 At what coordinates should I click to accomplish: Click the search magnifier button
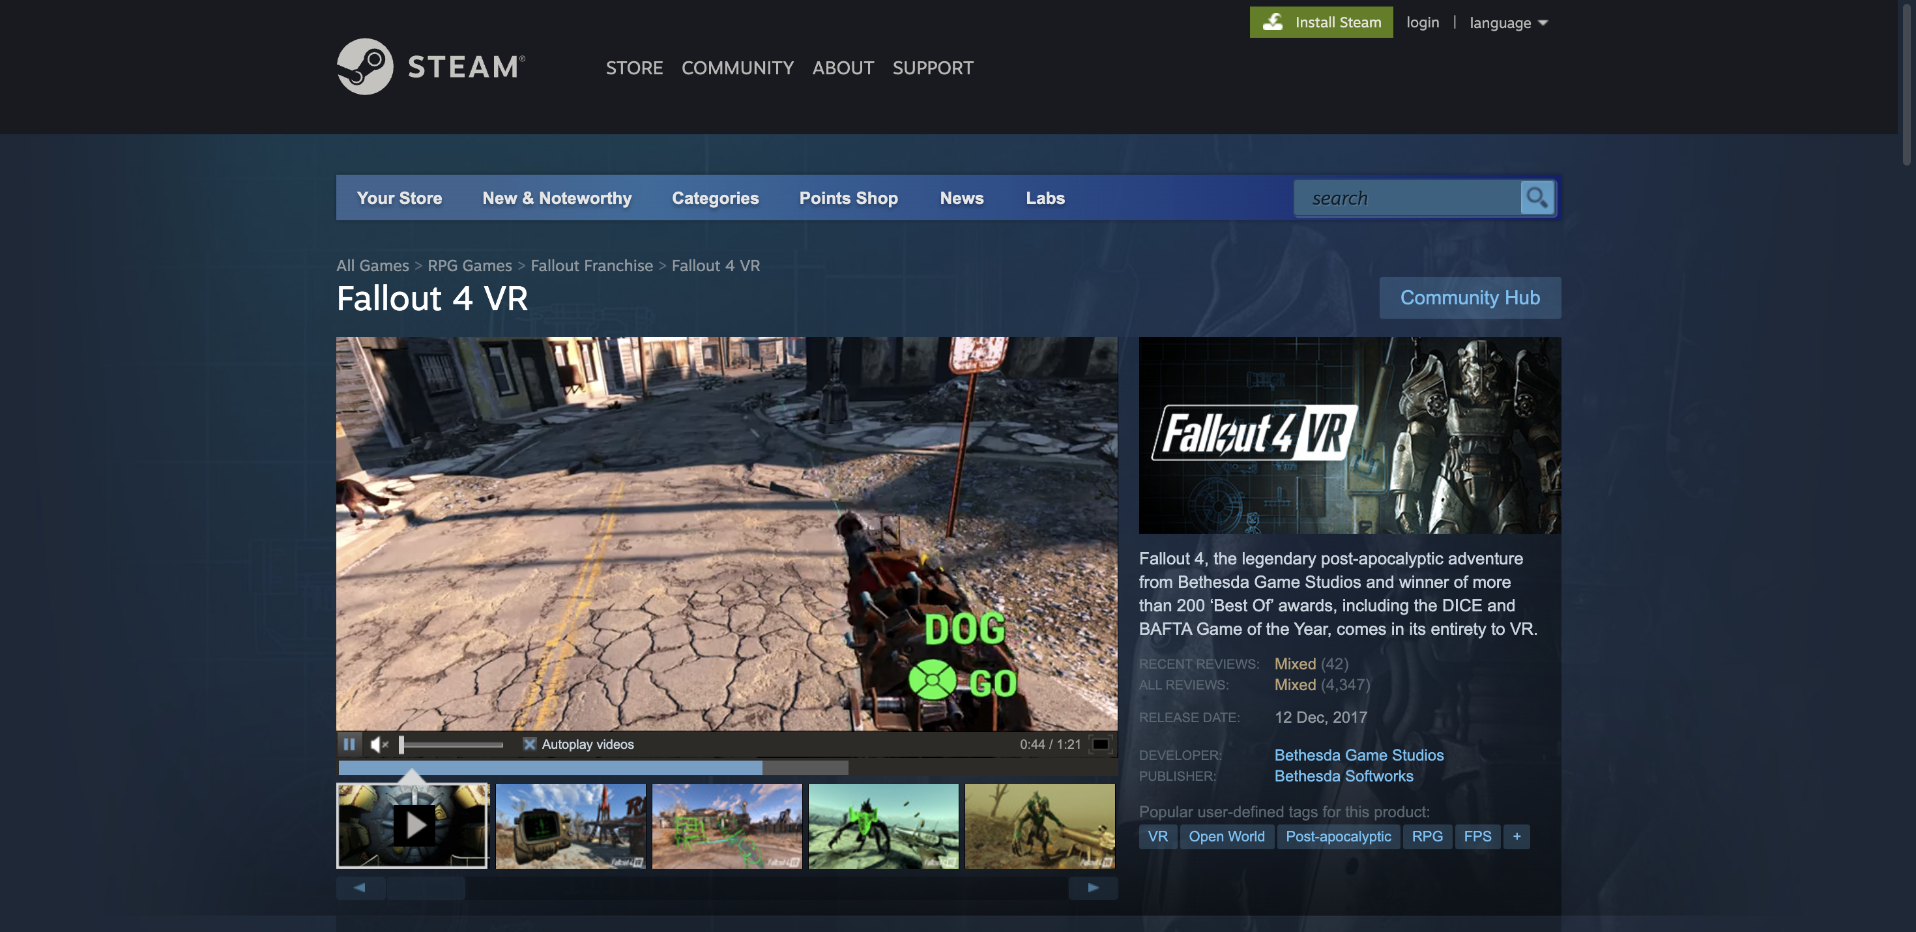click(x=1537, y=198)
